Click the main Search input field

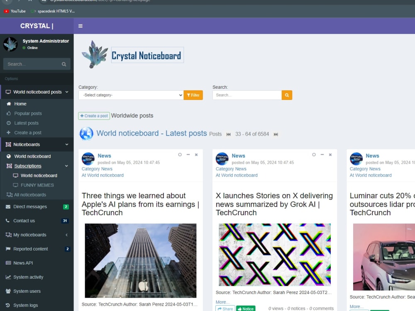point(247,95)
